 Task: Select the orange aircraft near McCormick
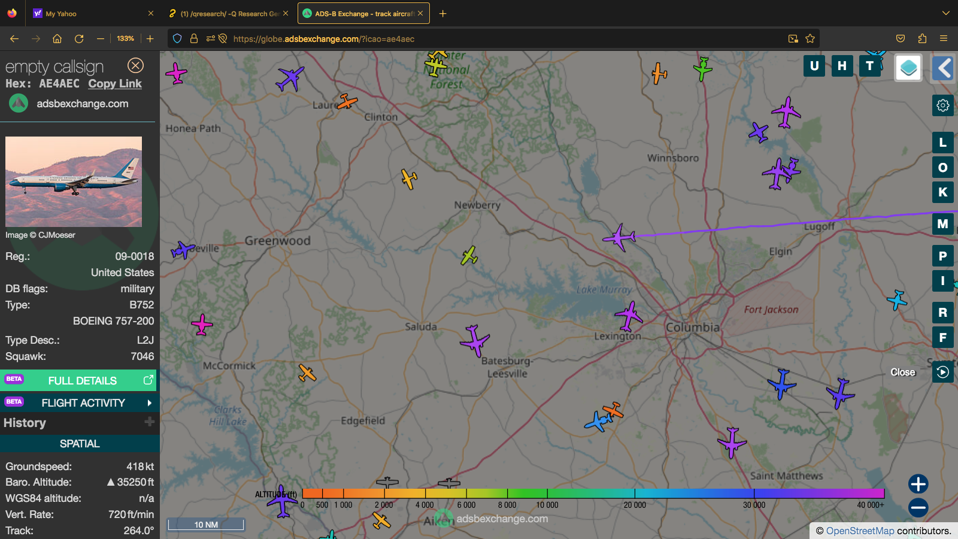click(307, 373)
